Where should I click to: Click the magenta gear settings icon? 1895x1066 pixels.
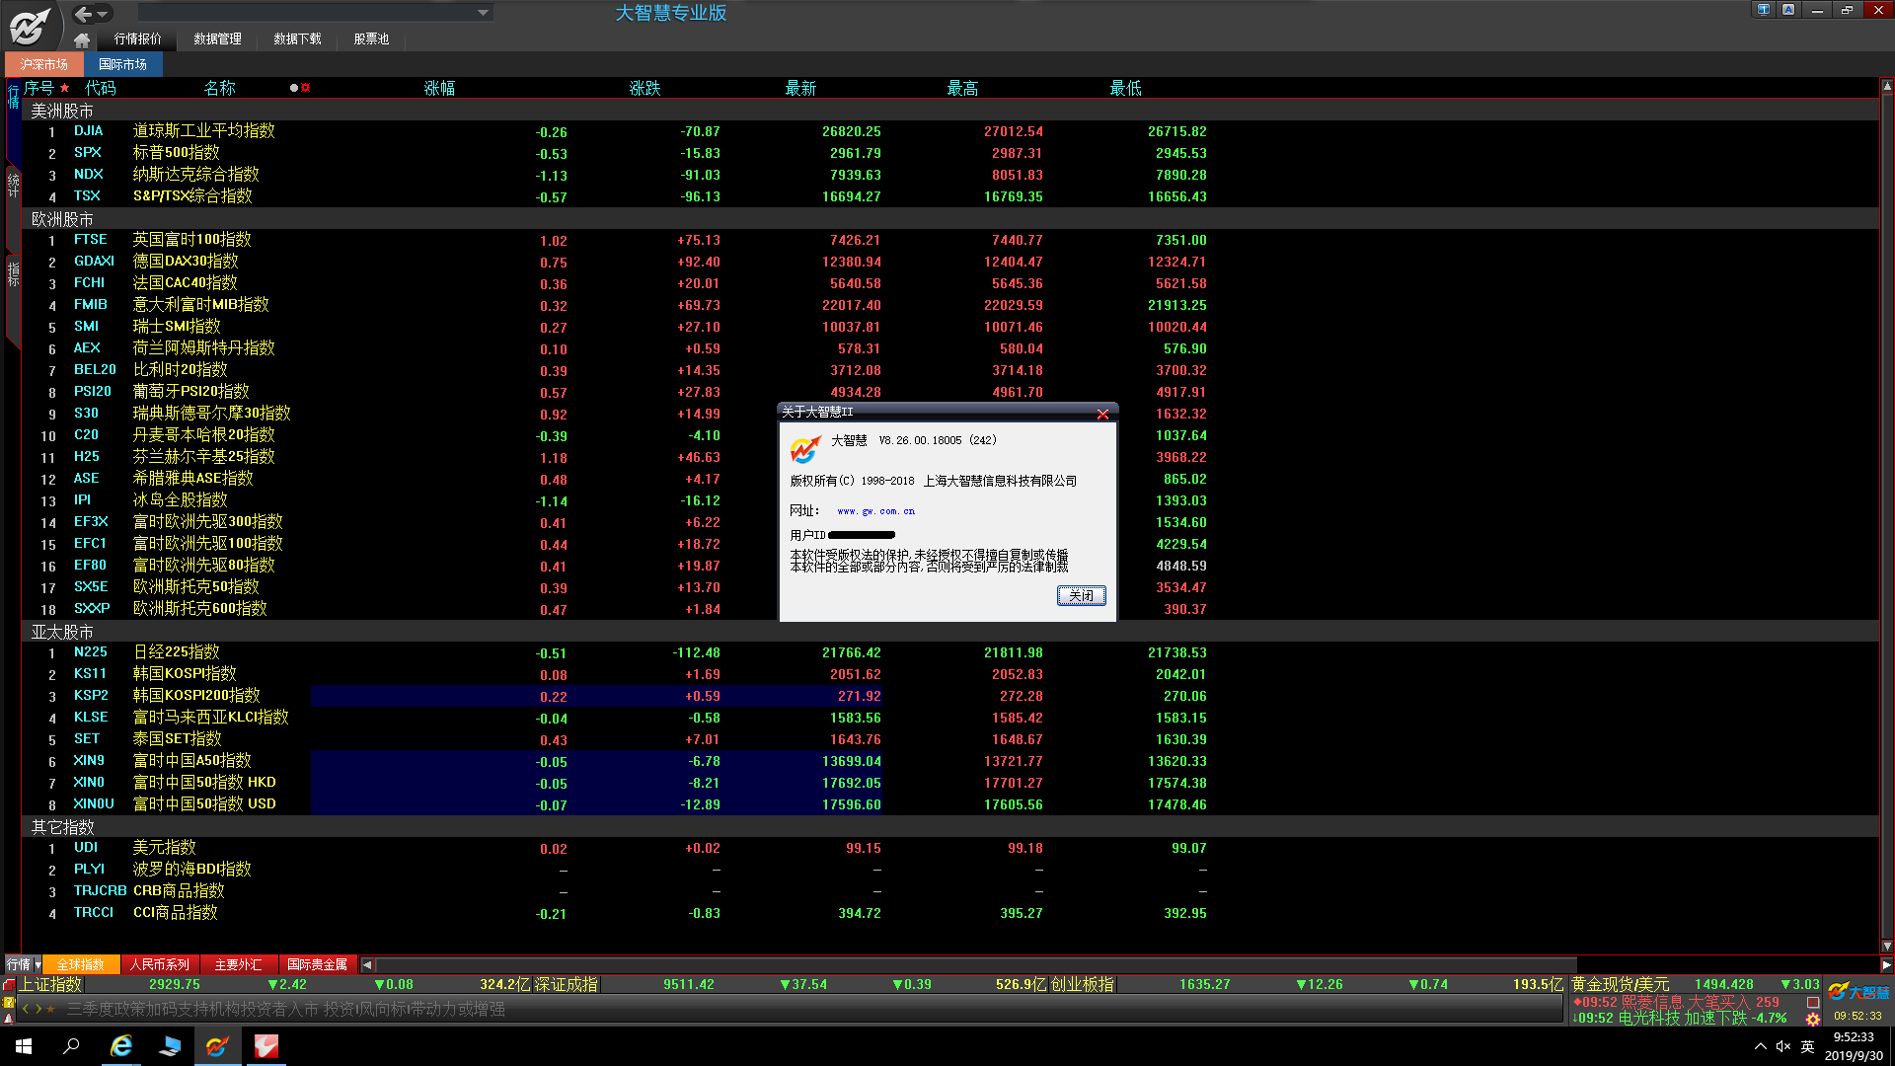point(1813,1019)
